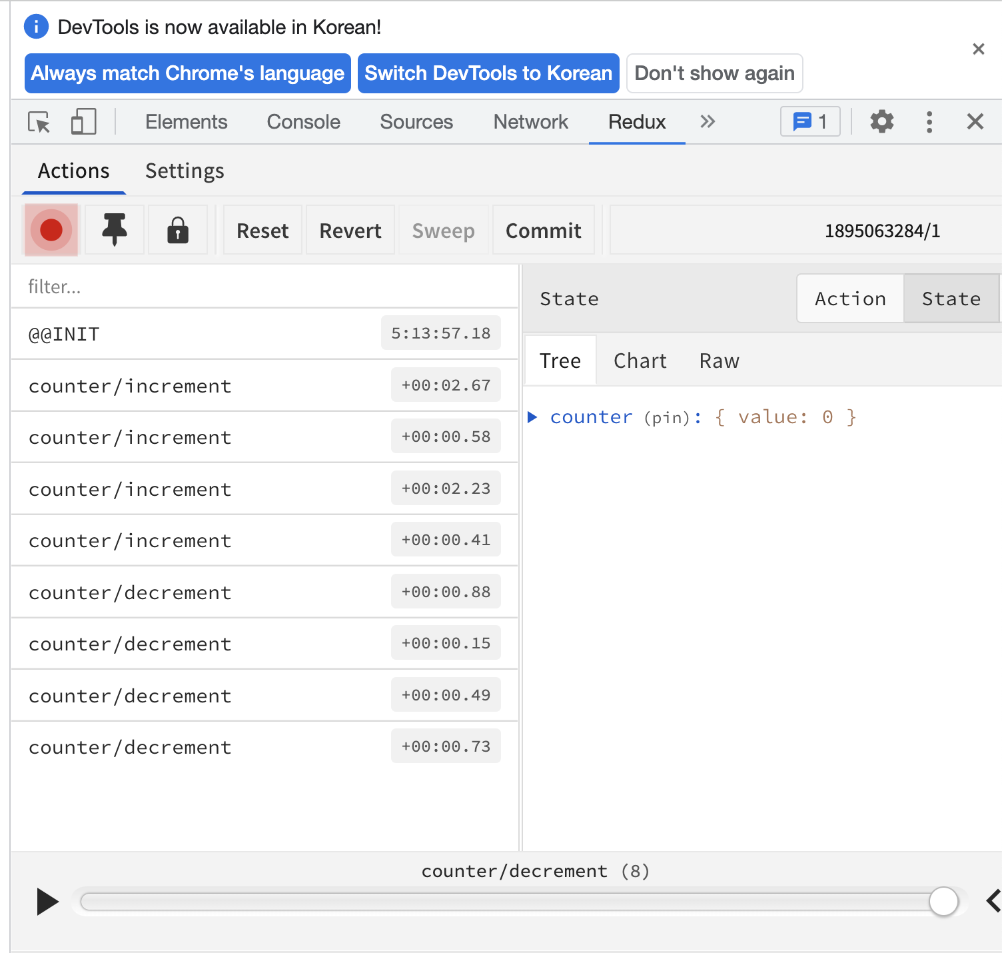
Task: Click Switch DevTools to Korean
Action: (488, 73)
